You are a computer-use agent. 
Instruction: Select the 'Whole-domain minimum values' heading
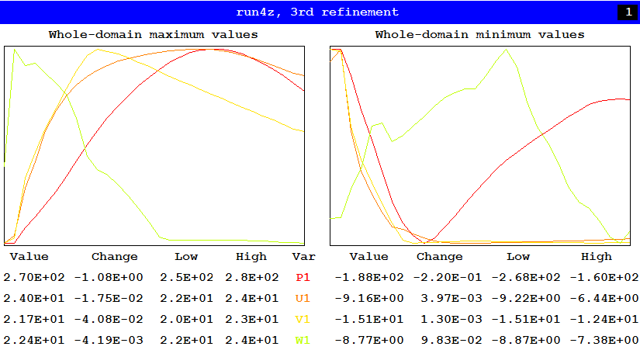pos(479,35)
